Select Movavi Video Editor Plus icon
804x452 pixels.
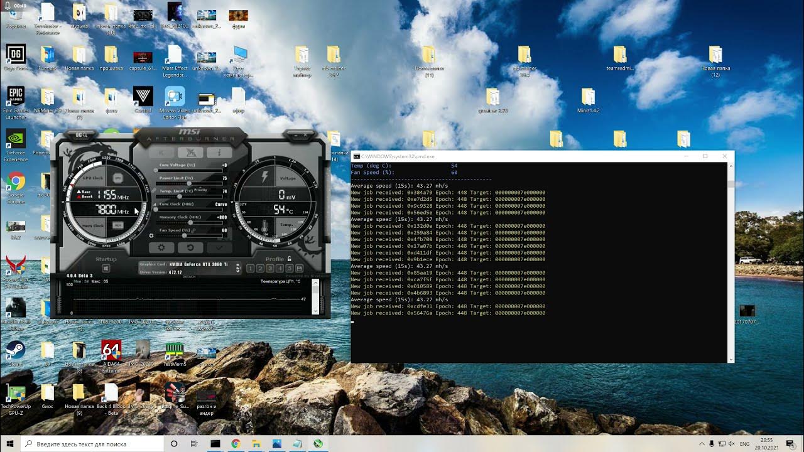coord(175,103)
